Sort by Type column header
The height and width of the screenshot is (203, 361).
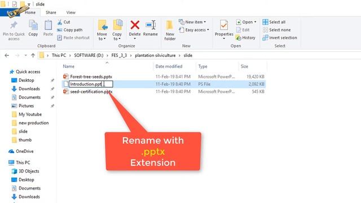(202, 67)
